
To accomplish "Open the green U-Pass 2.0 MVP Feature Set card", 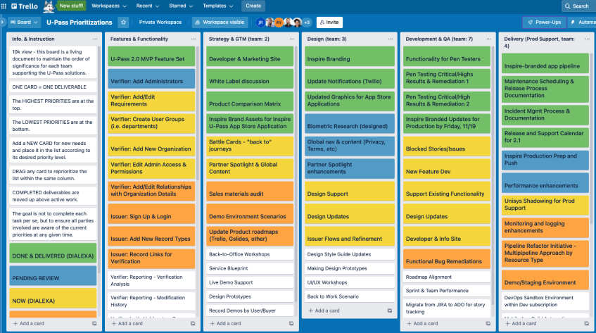I will coord(151,56).
